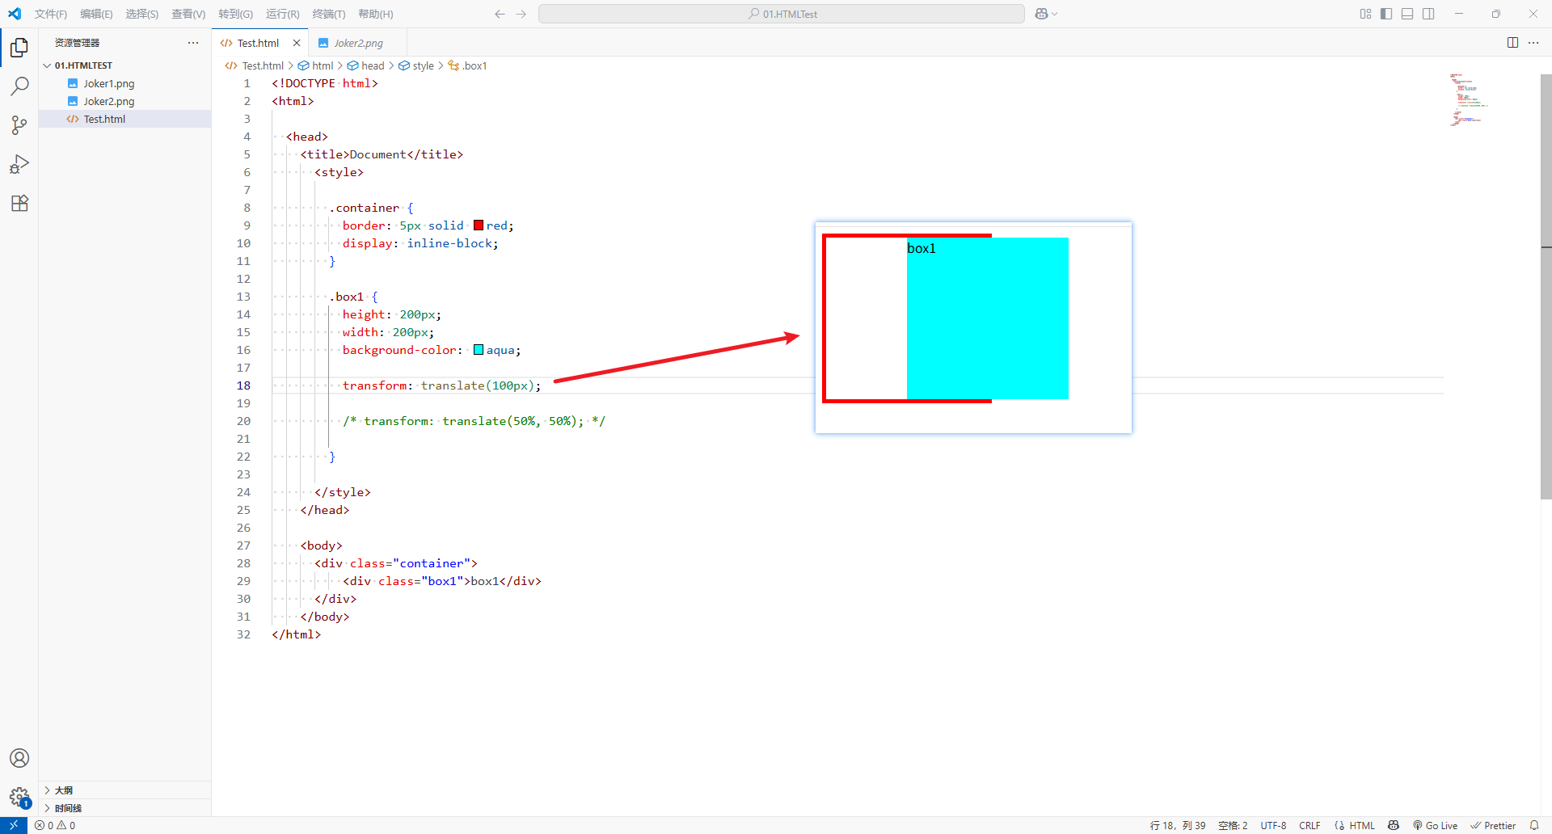Expand the 时间线 timeline section
The width and height of the screenshot is (1552, 834).
(124, 808)
